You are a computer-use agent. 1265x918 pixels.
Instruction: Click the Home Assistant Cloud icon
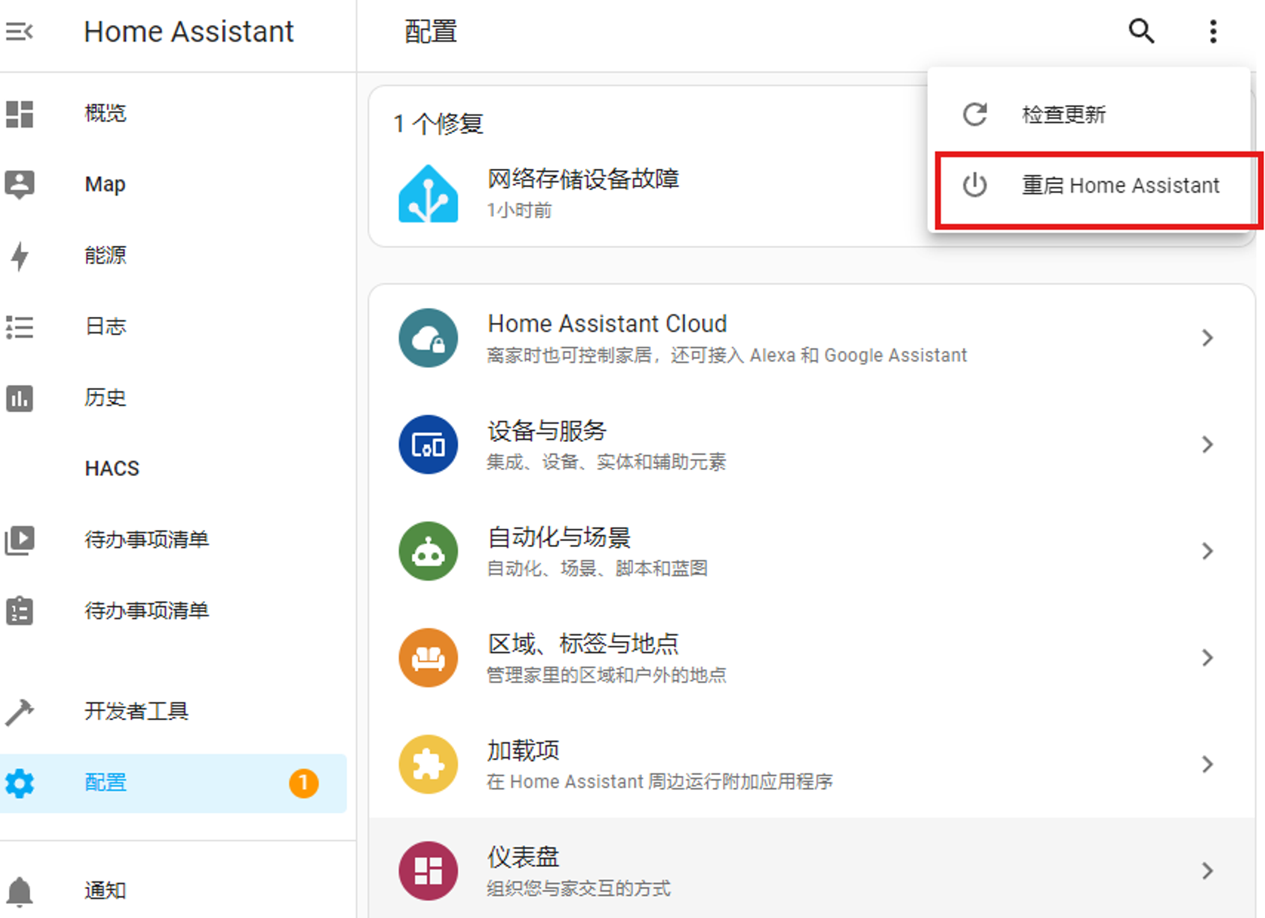[428, 338]
